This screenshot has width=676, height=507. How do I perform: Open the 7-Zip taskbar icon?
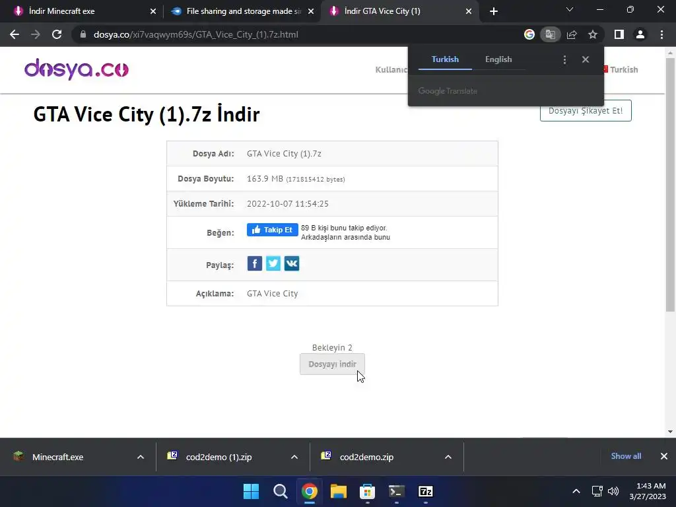(x=426, y=491)
